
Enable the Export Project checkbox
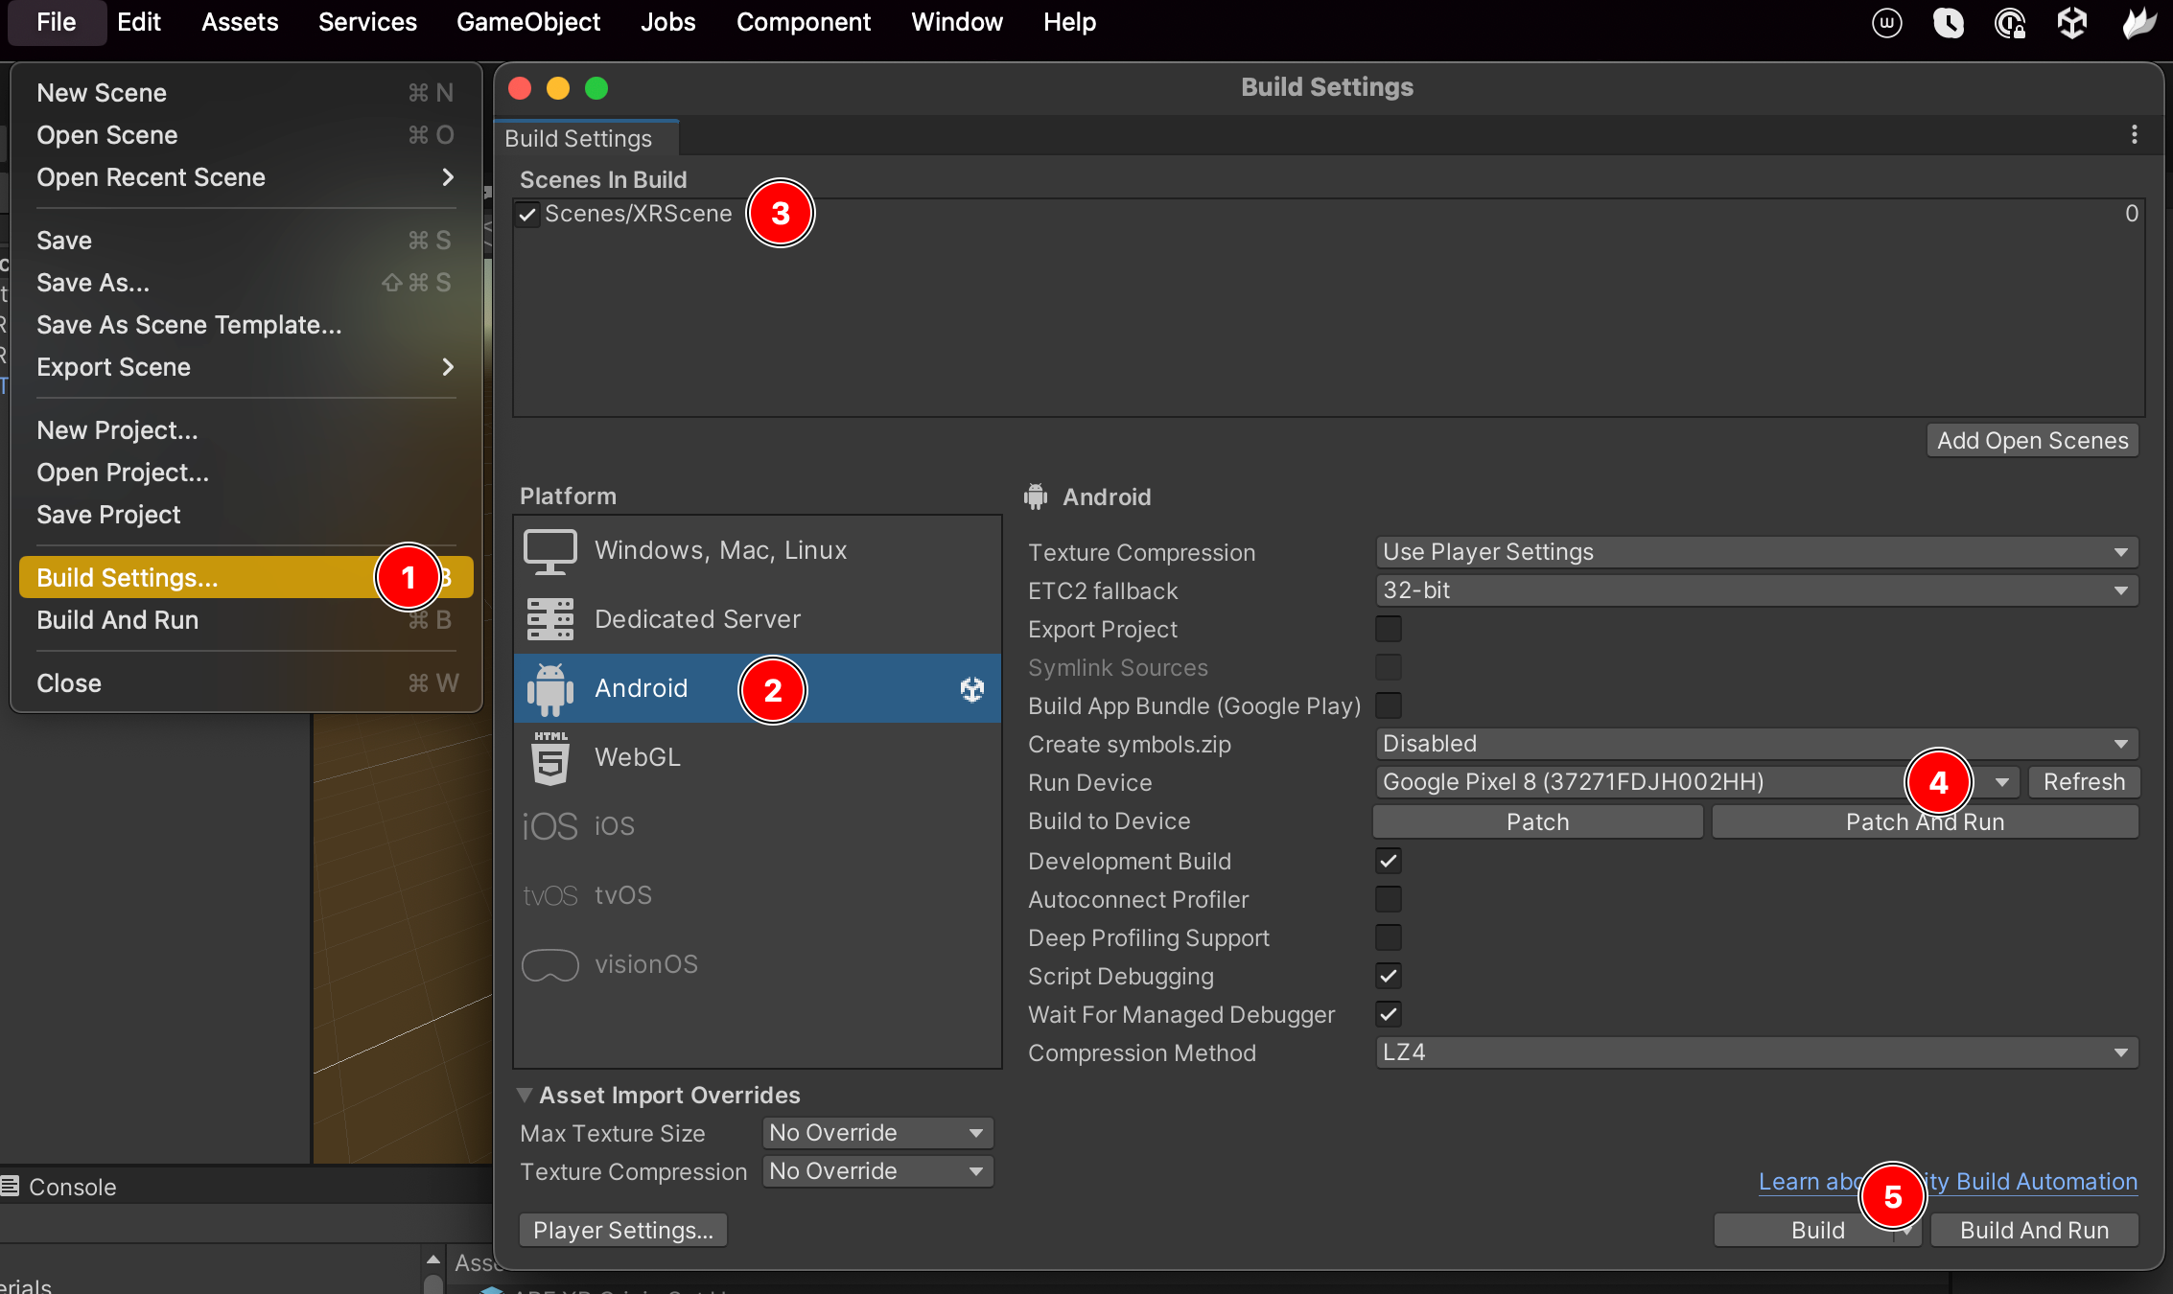pyautogui.click(x=1388, y=629)
